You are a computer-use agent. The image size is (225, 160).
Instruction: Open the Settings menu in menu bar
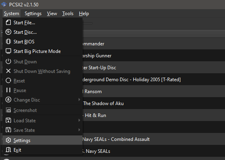[x=33, y=14]
